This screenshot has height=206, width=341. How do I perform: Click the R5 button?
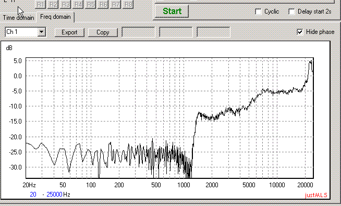pos(91,4)
